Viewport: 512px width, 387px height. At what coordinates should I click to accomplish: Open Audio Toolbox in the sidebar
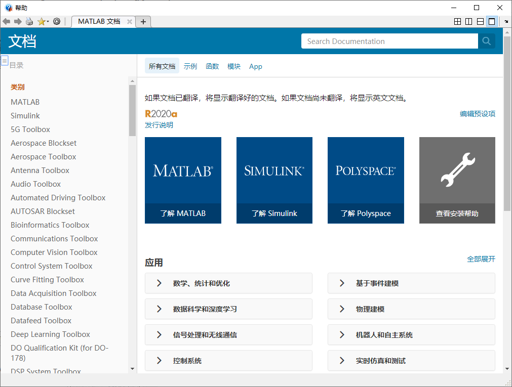pos(35,184)
